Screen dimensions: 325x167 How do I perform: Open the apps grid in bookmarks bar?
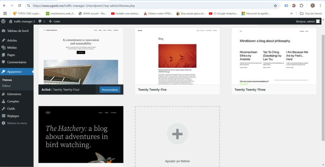point(5,13)
